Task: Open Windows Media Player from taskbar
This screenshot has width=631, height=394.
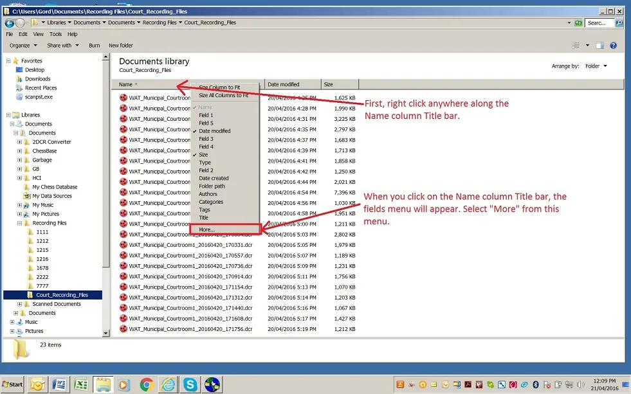Action: (x=124, y=385)
